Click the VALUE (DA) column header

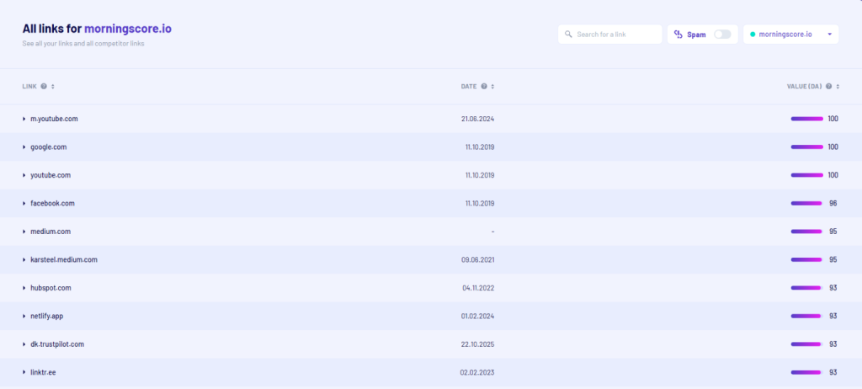[804, 87]
